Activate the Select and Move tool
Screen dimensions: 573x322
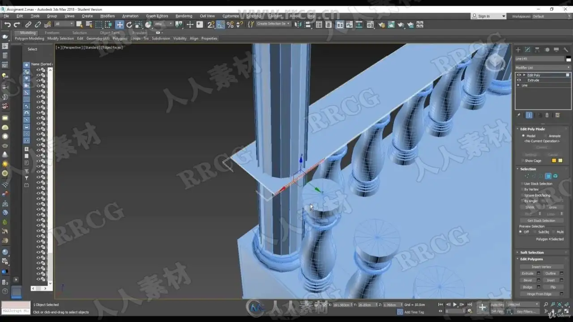(120, 25)
